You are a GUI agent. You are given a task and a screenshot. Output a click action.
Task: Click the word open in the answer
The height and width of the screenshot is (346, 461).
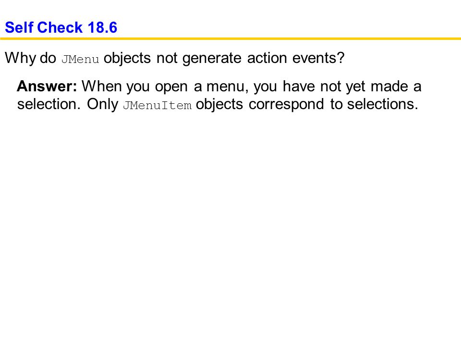(171, 87)
